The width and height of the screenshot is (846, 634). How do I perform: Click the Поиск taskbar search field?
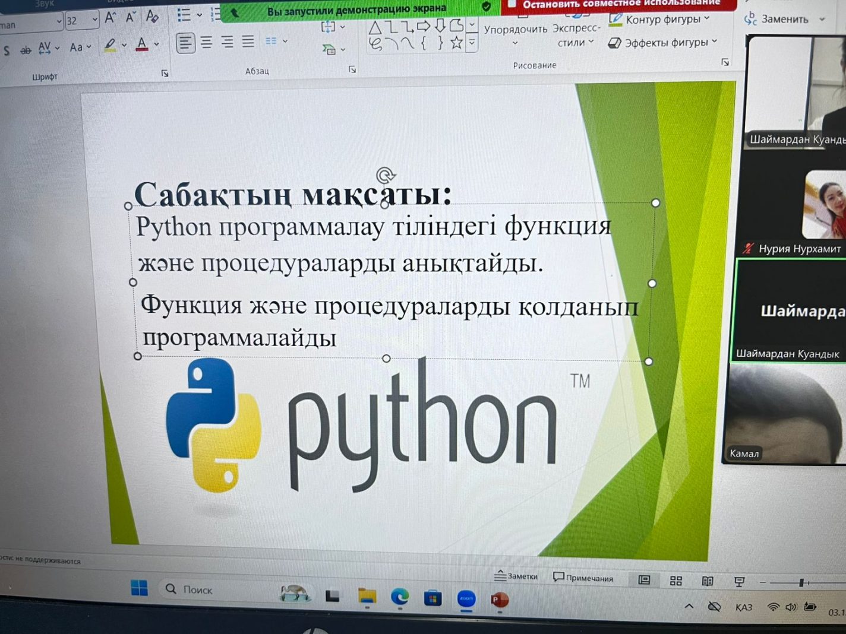[x=197, y=589]
